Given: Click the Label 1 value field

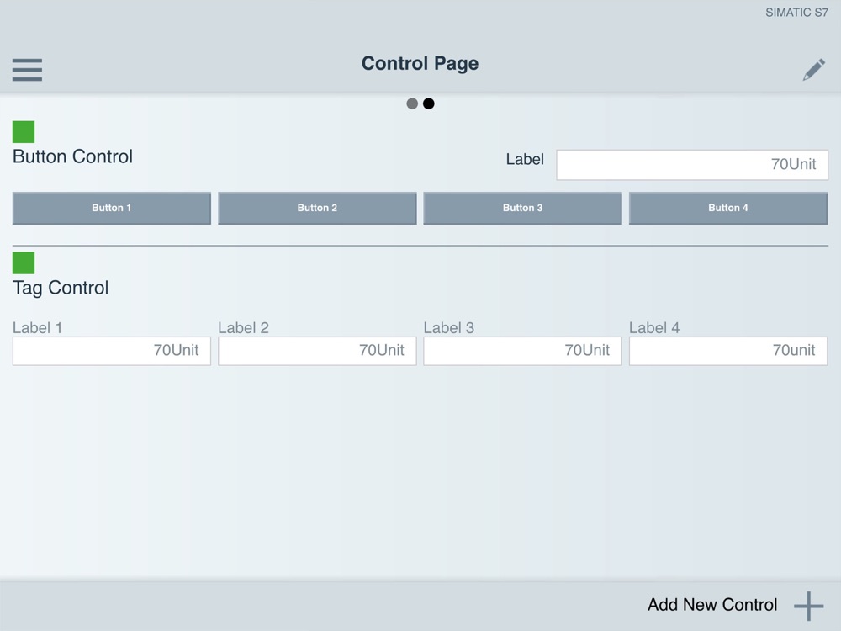Looking at the screenshot, I should (111, 351).
